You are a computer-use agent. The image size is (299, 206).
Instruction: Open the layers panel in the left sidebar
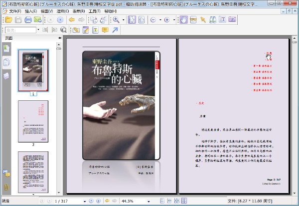(6, 76)
